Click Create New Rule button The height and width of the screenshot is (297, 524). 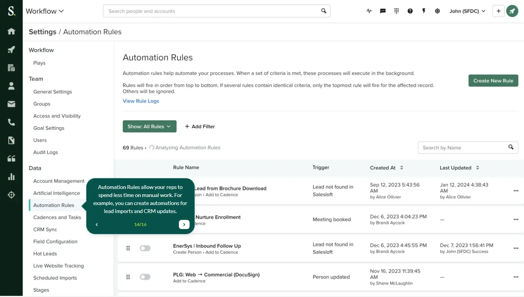coord(493,81)
